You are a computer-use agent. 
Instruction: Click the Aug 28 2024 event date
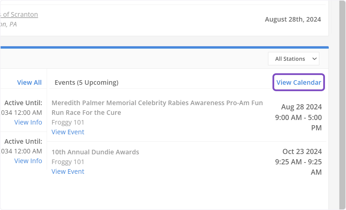tap(301, 107)
